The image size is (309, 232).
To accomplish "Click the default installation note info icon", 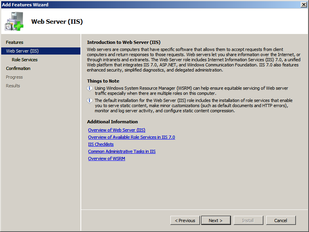I will click(x=90, y=101).
